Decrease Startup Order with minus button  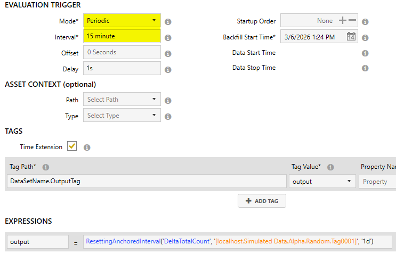[x=352, y=21]
